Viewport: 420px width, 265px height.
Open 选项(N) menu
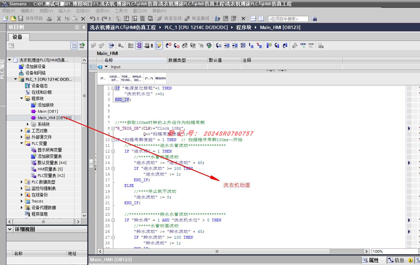pos(102,11)
